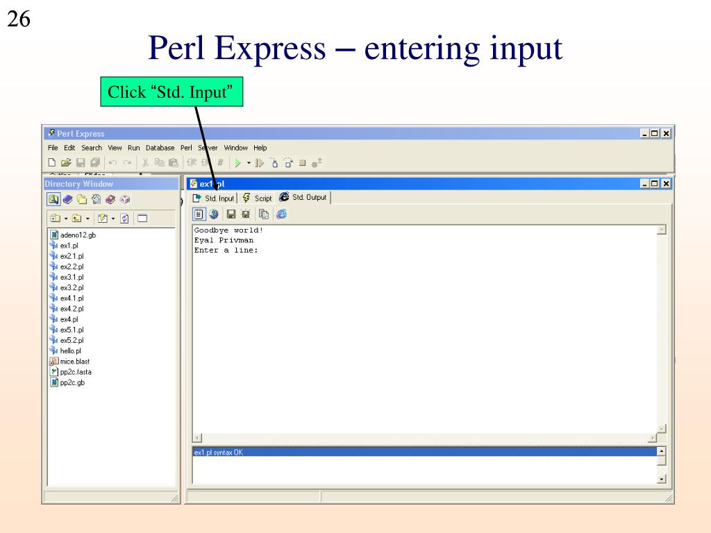This screenshot has width=711, height=533.
Task: Click inside the output text area
Action: [425, 329]
